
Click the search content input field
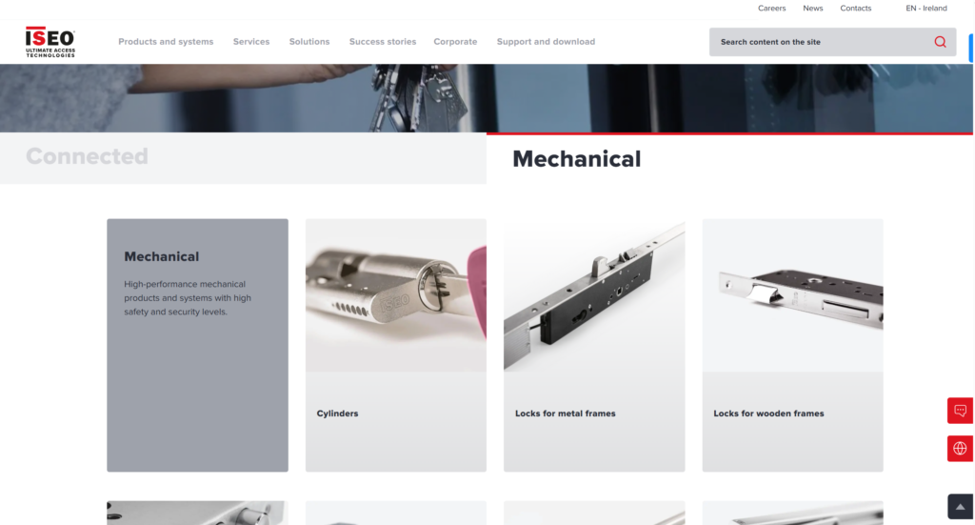pyautogui.click(x=821, y=42)
